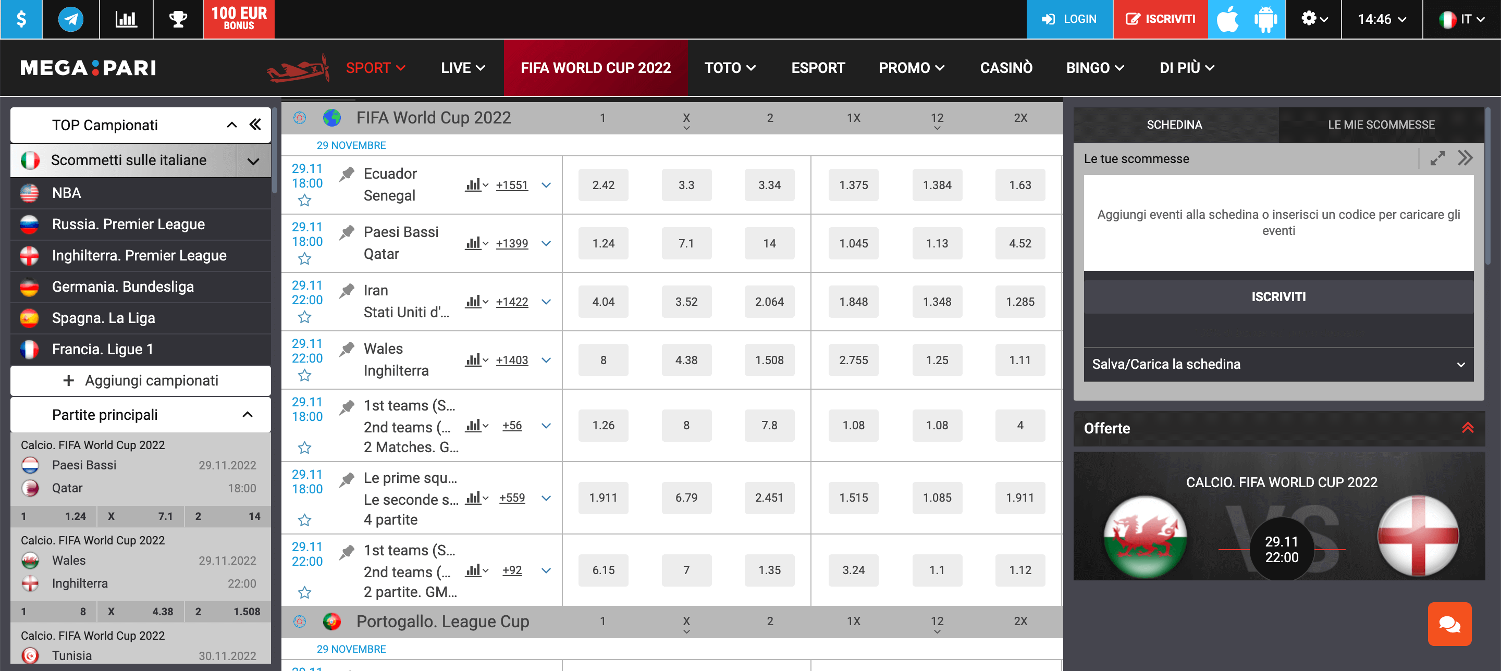
Task: Click the settings gear icon
Action: 1310,18
